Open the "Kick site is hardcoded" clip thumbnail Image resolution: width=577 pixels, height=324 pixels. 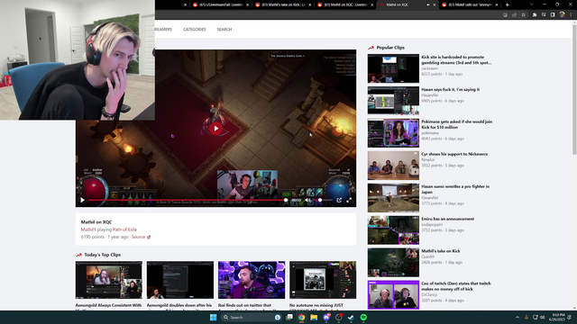point(393,68)
